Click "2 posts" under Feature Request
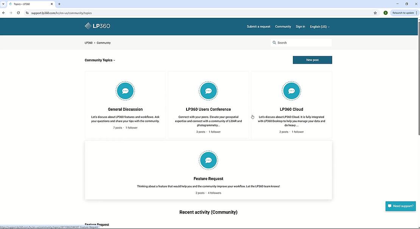Image resolution: width=420 pixels, height=229 pixels. click(200, 193)
